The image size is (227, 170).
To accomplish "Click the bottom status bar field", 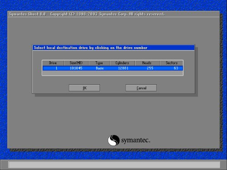I will pyautogui.click(x=114, y=165).
